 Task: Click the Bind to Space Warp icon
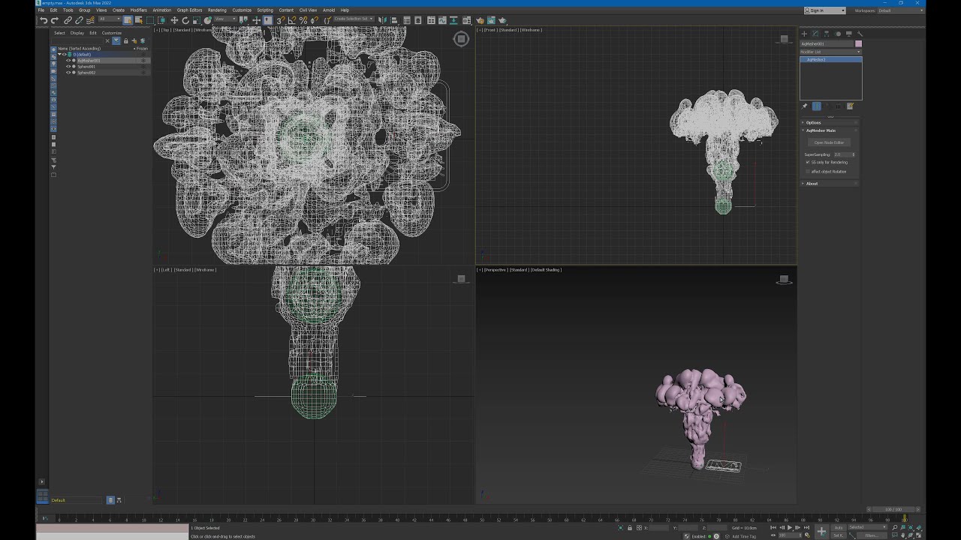(90, 20)
